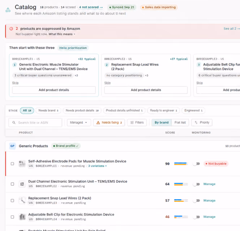
Task: Click score bar for Dual Channel Stimulation Unit
Action: tap(181, 184)
